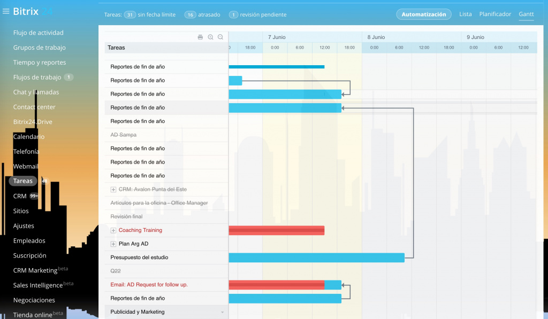
Task: Select the Gantt view tab
Action: (x=526, y=14)
